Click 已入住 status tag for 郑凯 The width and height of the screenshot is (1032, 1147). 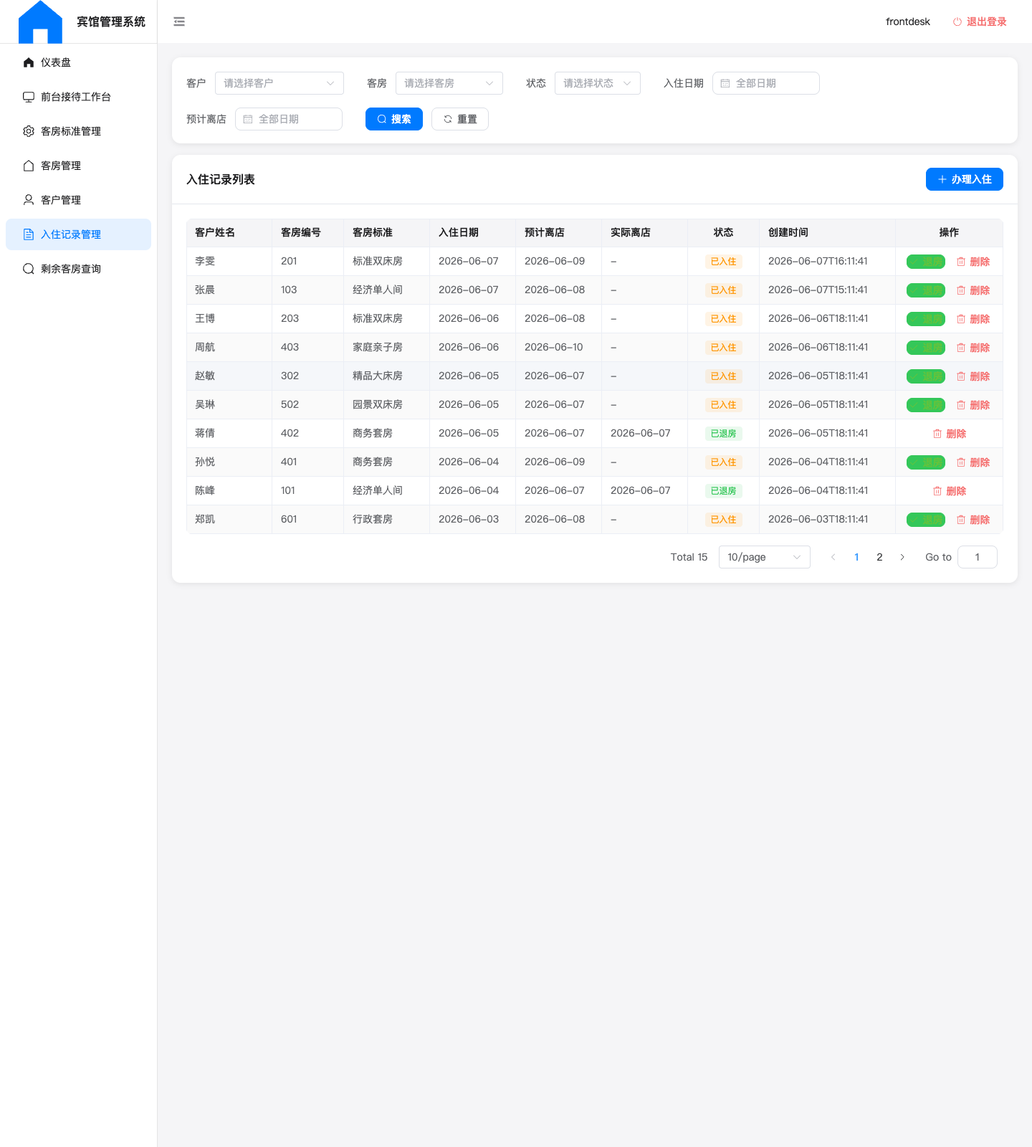(x=723, y=520)
